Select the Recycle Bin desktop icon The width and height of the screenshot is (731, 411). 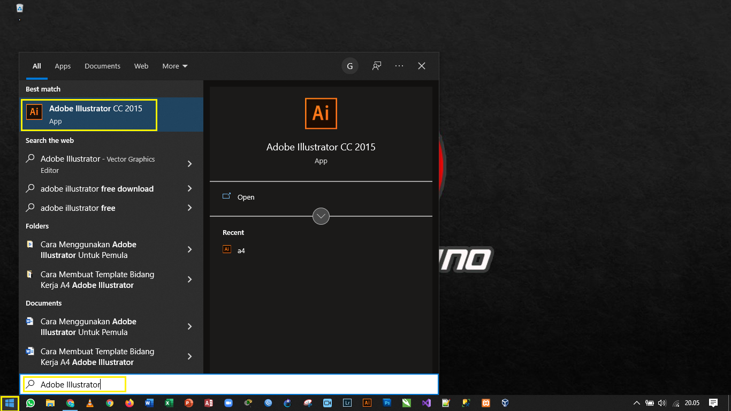pyautogui.click(x=20, y=8)
